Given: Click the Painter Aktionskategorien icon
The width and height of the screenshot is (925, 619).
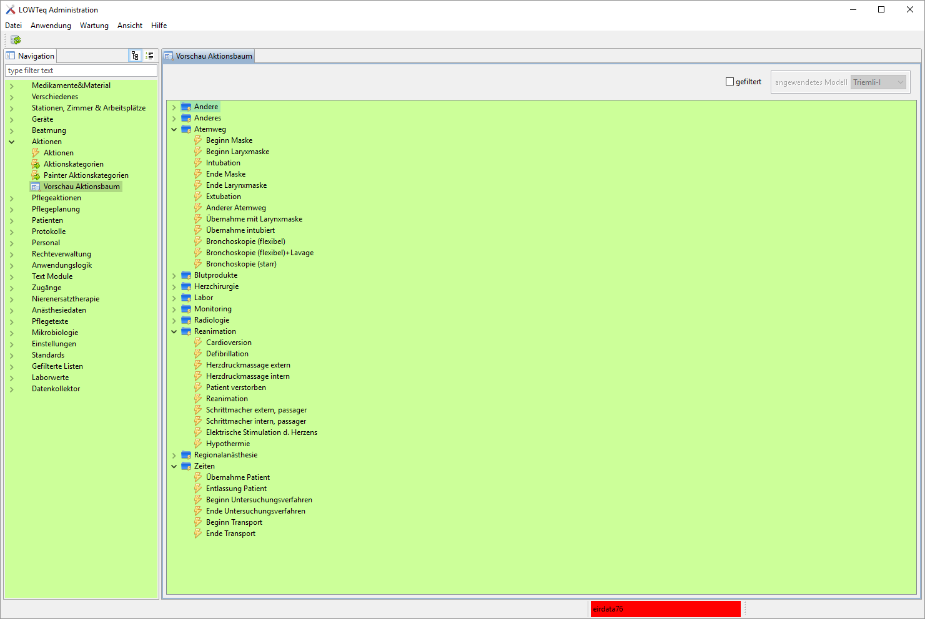Looking at the screenshot, I should tap(36, 175).
